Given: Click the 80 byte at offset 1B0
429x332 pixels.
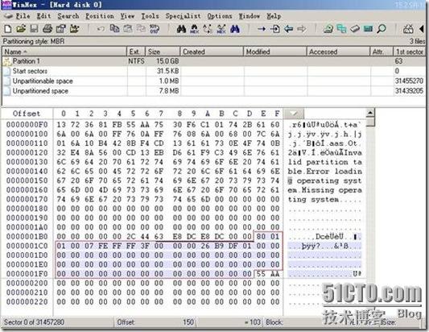Looking at the screenshot, I should click(261, 236).
